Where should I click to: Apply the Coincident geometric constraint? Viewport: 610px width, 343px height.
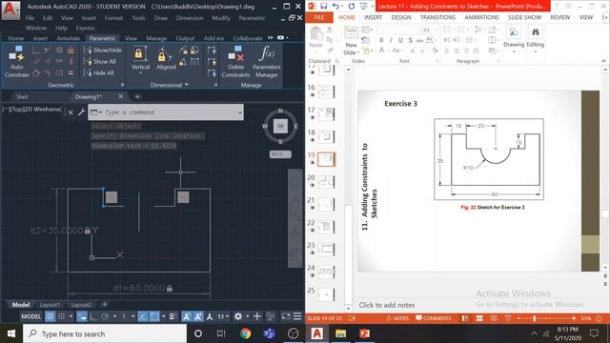click(36, 50)
